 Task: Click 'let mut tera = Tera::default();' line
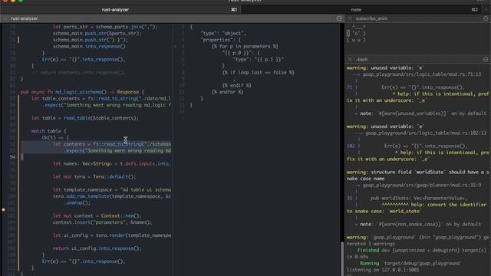click(x=94, y=176)
